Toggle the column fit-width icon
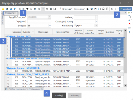This screenshot has height=100, width=133. [43, 9]
